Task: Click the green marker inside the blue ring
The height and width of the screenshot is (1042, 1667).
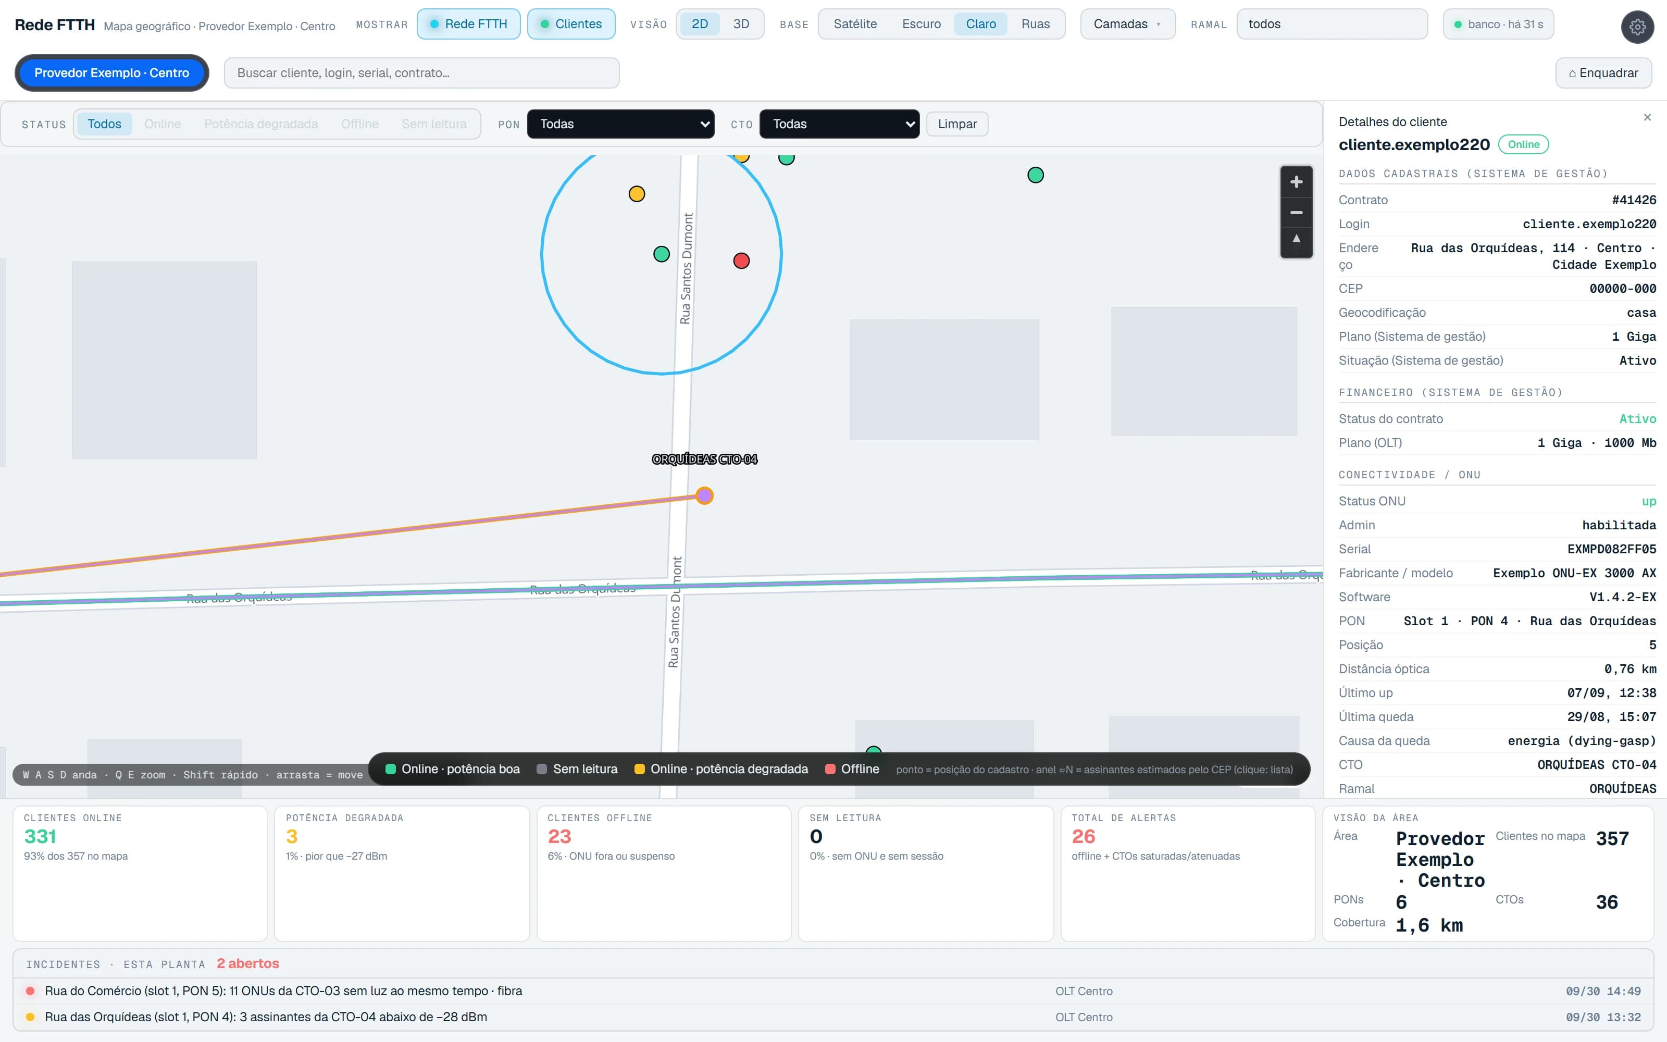Action: point(661,254)
